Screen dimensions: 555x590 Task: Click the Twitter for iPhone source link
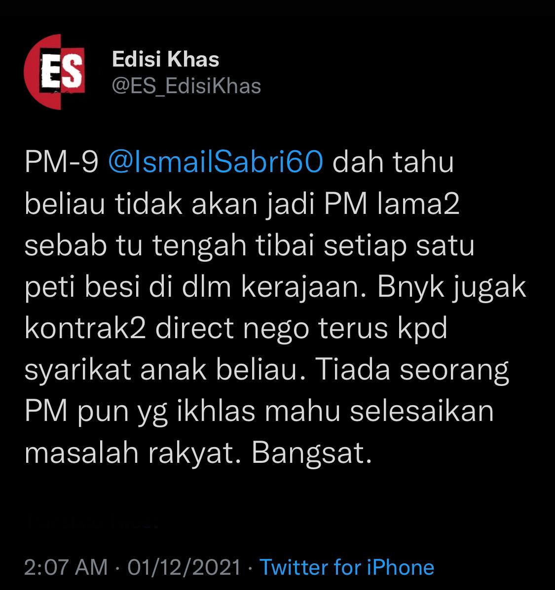click(x=347, y=567)
